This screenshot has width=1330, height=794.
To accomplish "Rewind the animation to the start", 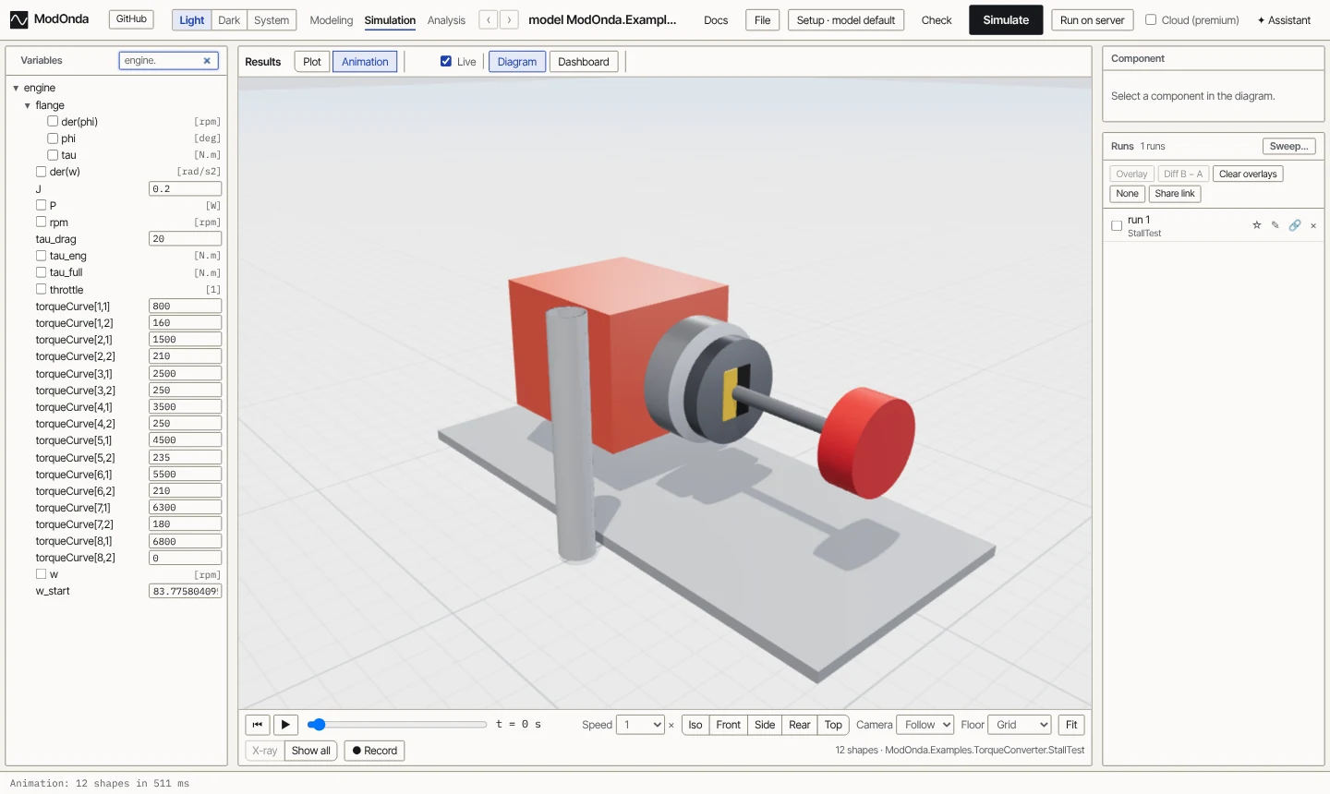I will click(x=258, y=725).
